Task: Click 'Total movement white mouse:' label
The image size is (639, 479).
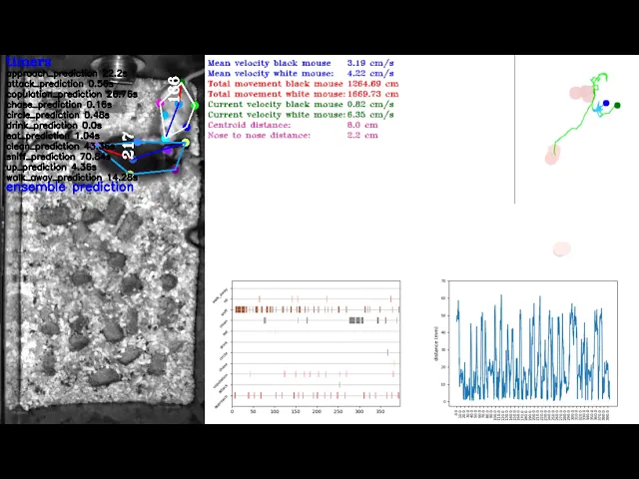Action: (x=277, y=94)
